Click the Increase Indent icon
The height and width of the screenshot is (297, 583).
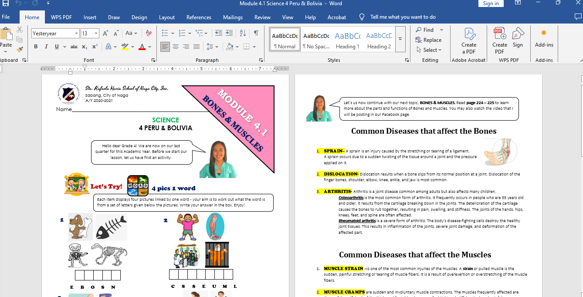click(x=229, y=33)
